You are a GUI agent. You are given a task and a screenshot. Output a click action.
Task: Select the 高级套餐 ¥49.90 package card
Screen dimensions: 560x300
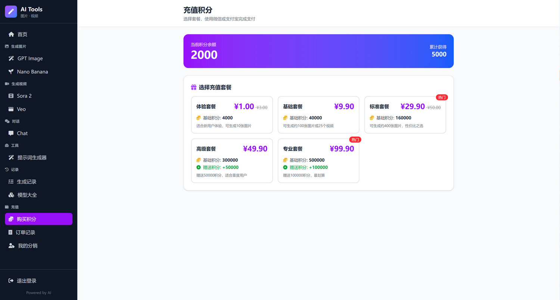coord(232,161)
